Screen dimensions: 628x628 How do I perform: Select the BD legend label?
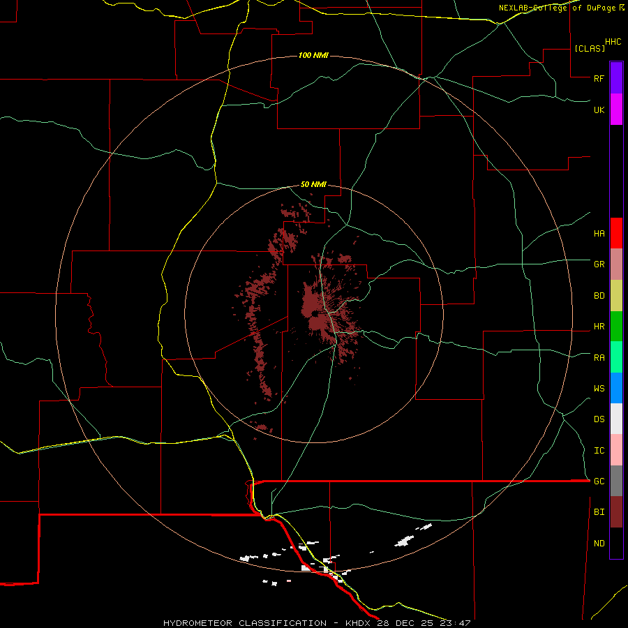point(599,296)
